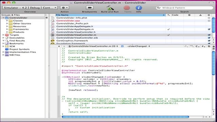Select the Targets bullseye icon
Image resolution: width=217 pixels, height=122 pixels.
[7, 35]
